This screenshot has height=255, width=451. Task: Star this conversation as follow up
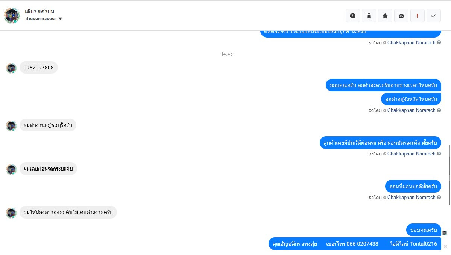pyautogui.click(x=385, y=16)
